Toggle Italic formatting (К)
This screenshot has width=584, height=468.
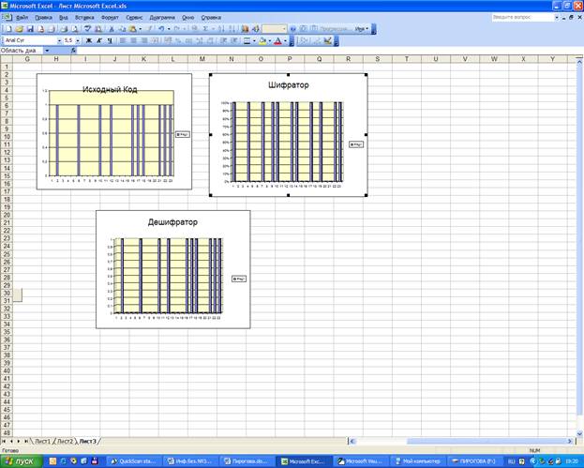pyautogui.click(x=99, y=40)
